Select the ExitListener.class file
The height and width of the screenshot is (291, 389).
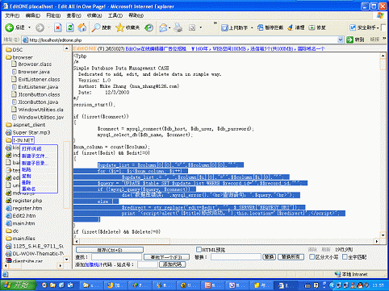click(39, 79)
